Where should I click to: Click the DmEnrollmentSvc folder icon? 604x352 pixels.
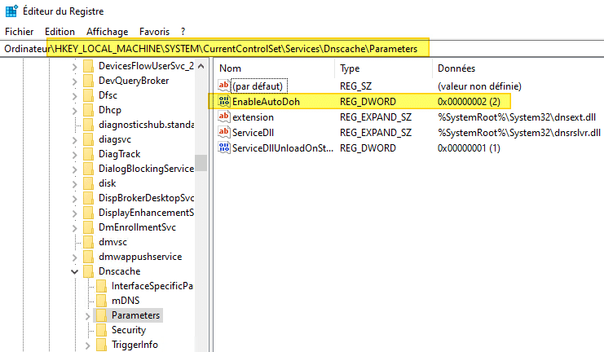pyautogui.click(x=89, y=227)
